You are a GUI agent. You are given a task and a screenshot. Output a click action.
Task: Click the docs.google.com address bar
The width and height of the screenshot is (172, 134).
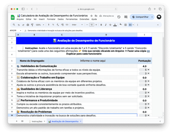pos(86,9)
